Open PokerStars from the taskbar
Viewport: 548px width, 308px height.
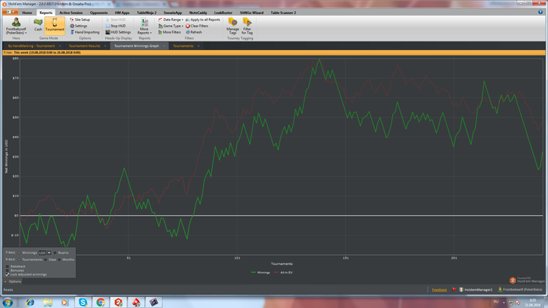tap(136, 303)
